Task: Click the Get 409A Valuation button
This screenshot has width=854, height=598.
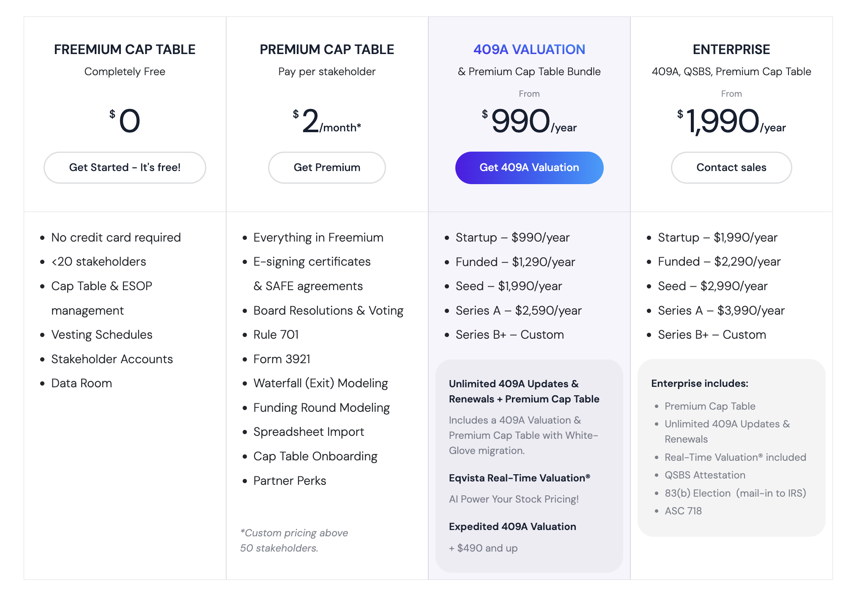Action: pos(529,168)
